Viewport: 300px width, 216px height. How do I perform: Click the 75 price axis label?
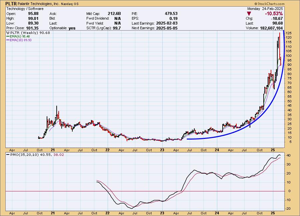tap(289, 78)
